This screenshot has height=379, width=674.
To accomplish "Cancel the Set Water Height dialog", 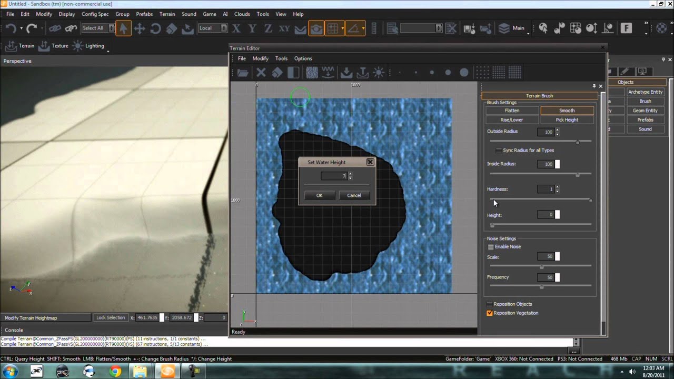I will 354,195.
